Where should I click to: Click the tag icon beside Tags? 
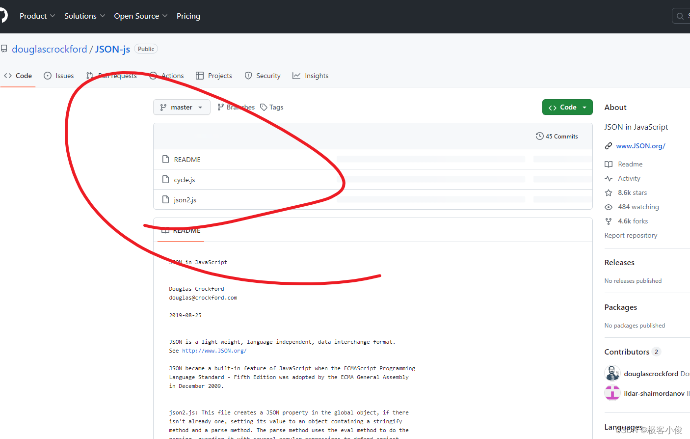pyautogui.click(x=264, y=107)
